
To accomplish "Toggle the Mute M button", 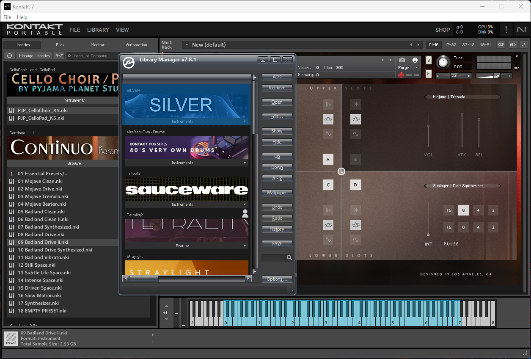I will pos(429,74).
